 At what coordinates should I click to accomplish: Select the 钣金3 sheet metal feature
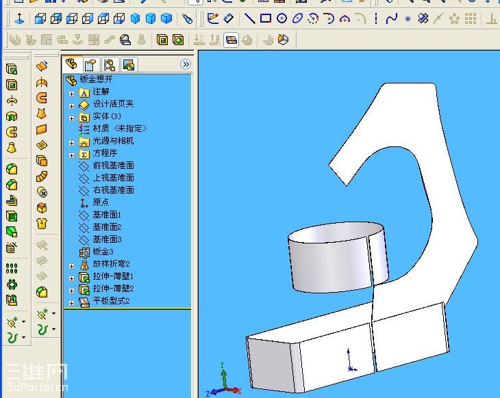97,252
